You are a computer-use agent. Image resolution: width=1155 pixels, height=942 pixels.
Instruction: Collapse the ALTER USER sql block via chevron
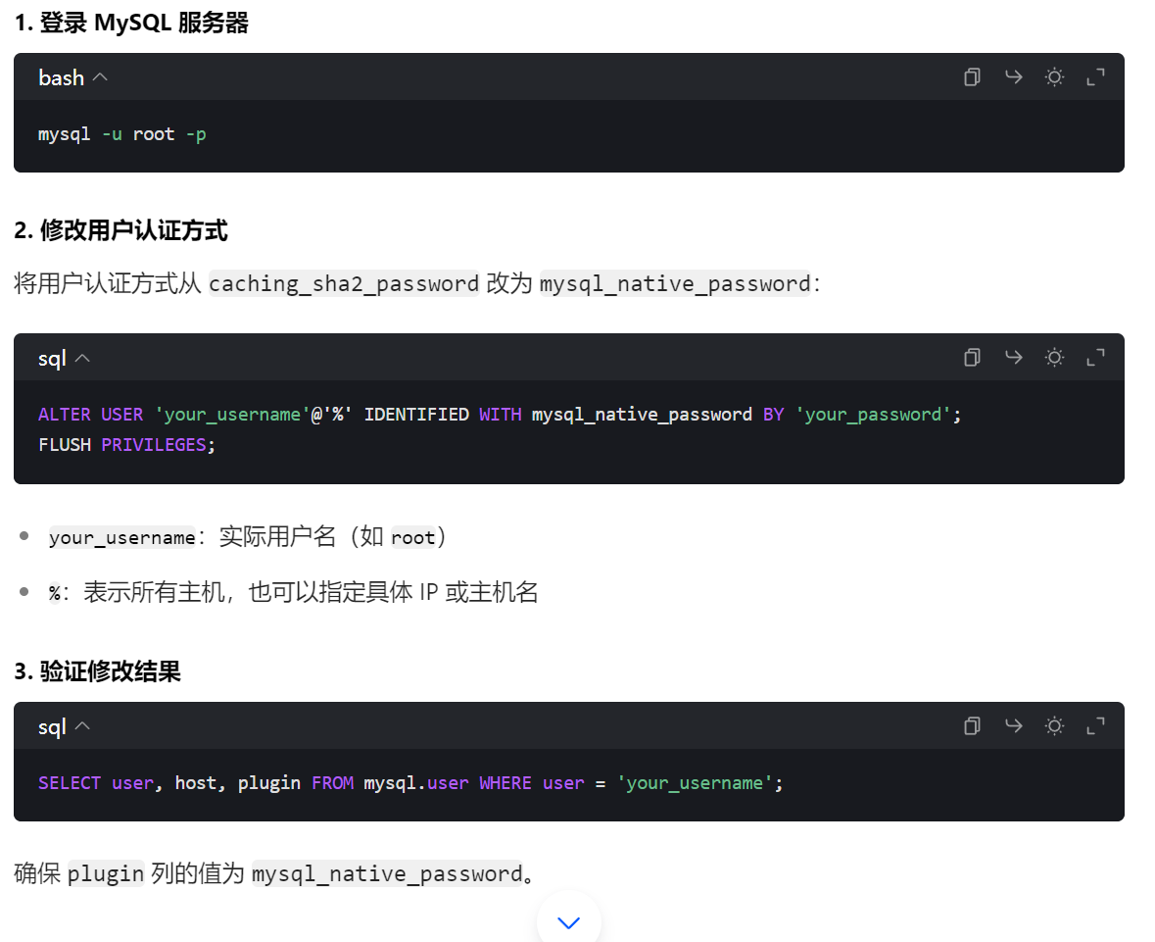point(82,358)
